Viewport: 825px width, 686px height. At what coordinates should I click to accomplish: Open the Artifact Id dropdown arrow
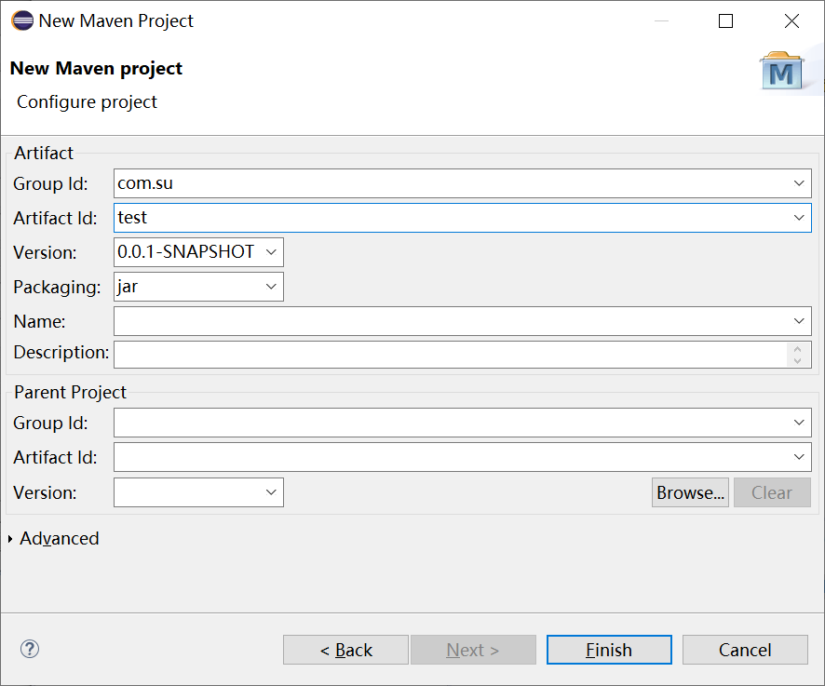(799, 218)
